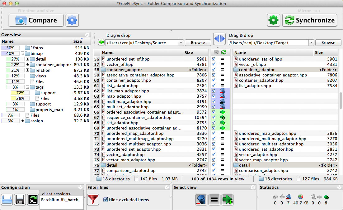Click save configuration floppy disk icon
The width and height of the screenshot is (343, 210).
(x=20, y=199)
